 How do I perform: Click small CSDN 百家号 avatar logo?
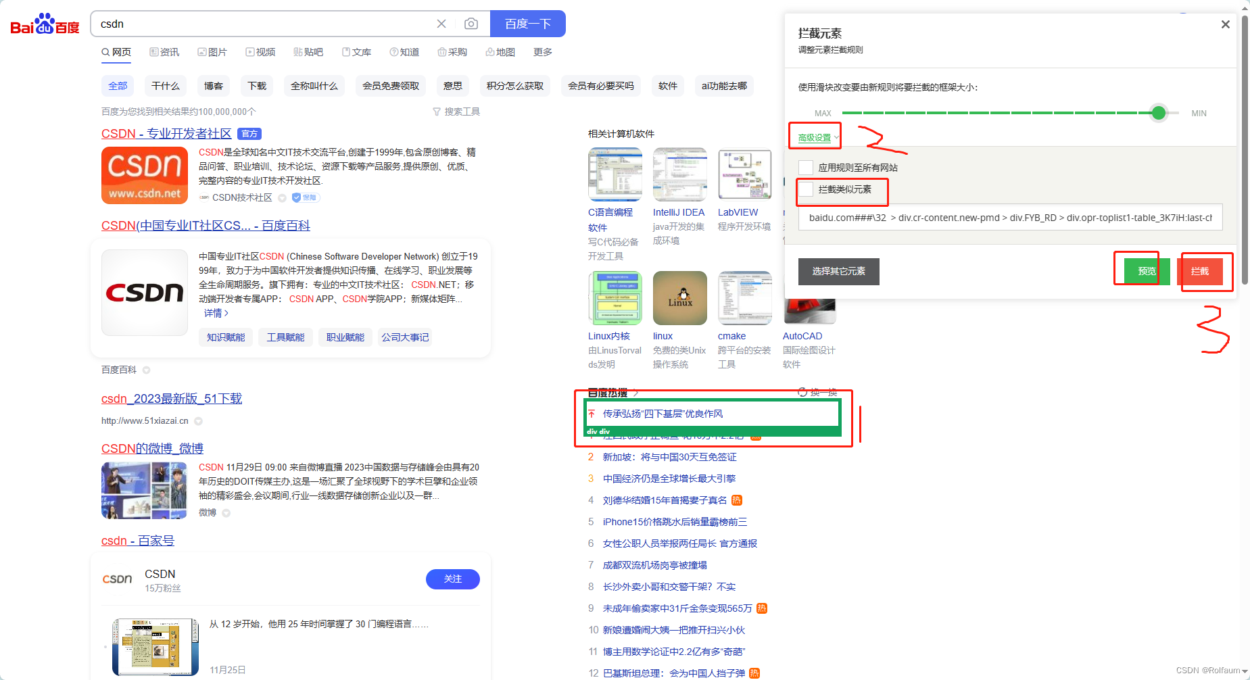(x=118, y=579)
